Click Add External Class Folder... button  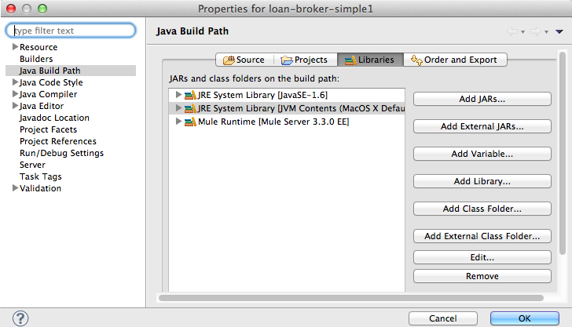(482, 236)
